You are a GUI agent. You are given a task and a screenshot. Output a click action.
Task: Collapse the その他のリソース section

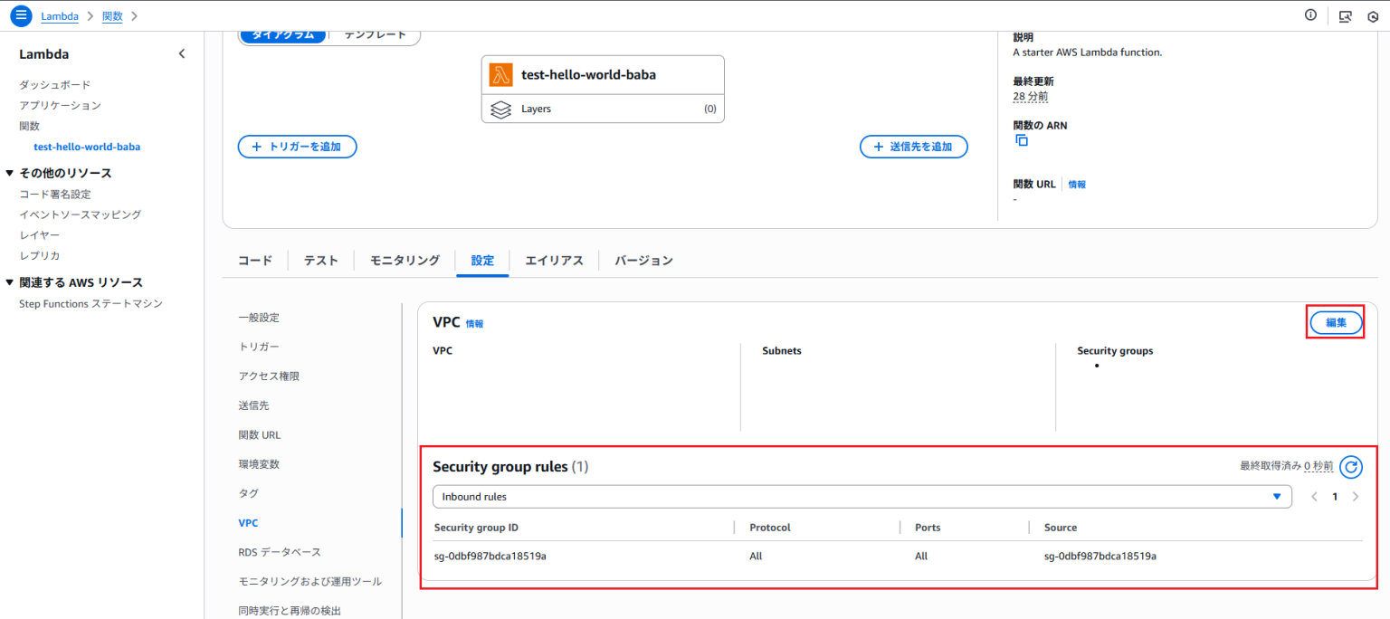[x=11, y=172]
